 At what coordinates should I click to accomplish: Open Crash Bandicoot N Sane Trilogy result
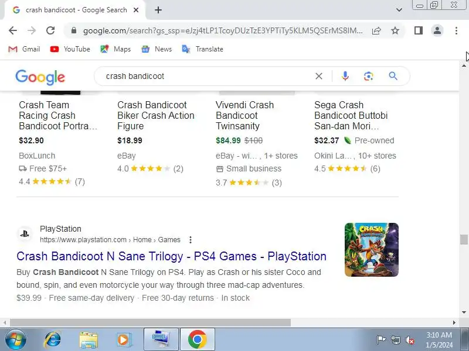[171, 256]
